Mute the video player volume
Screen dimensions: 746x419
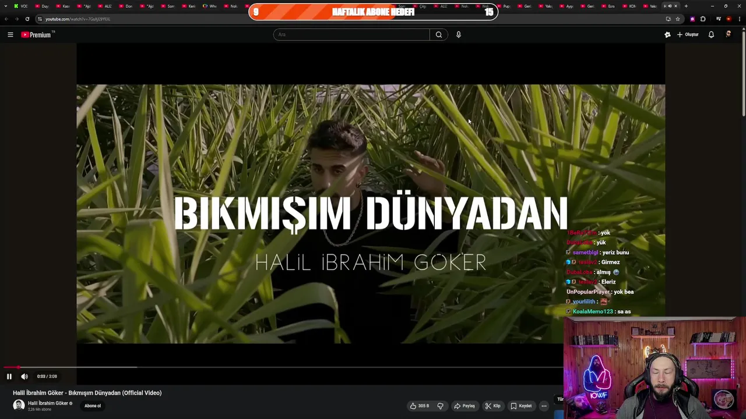click(24, 377)
